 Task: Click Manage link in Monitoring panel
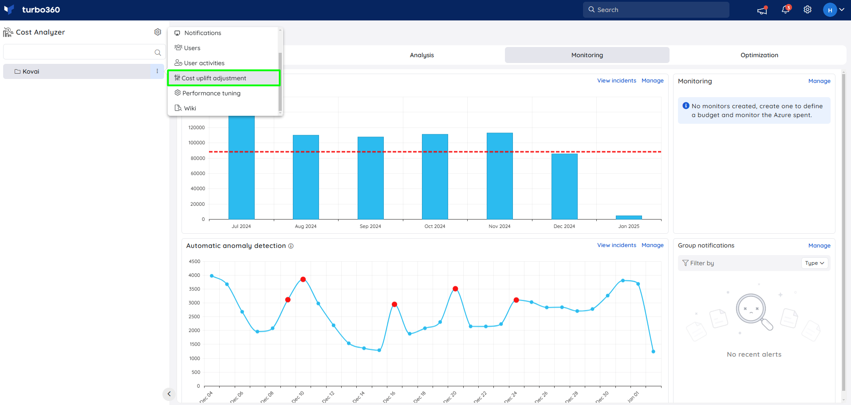point(819,81)
